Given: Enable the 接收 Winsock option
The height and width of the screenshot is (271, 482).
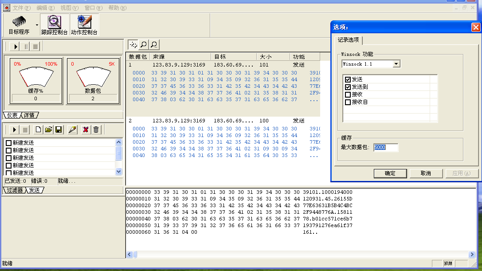Looking at the screenshot, I should click(348, 94).
